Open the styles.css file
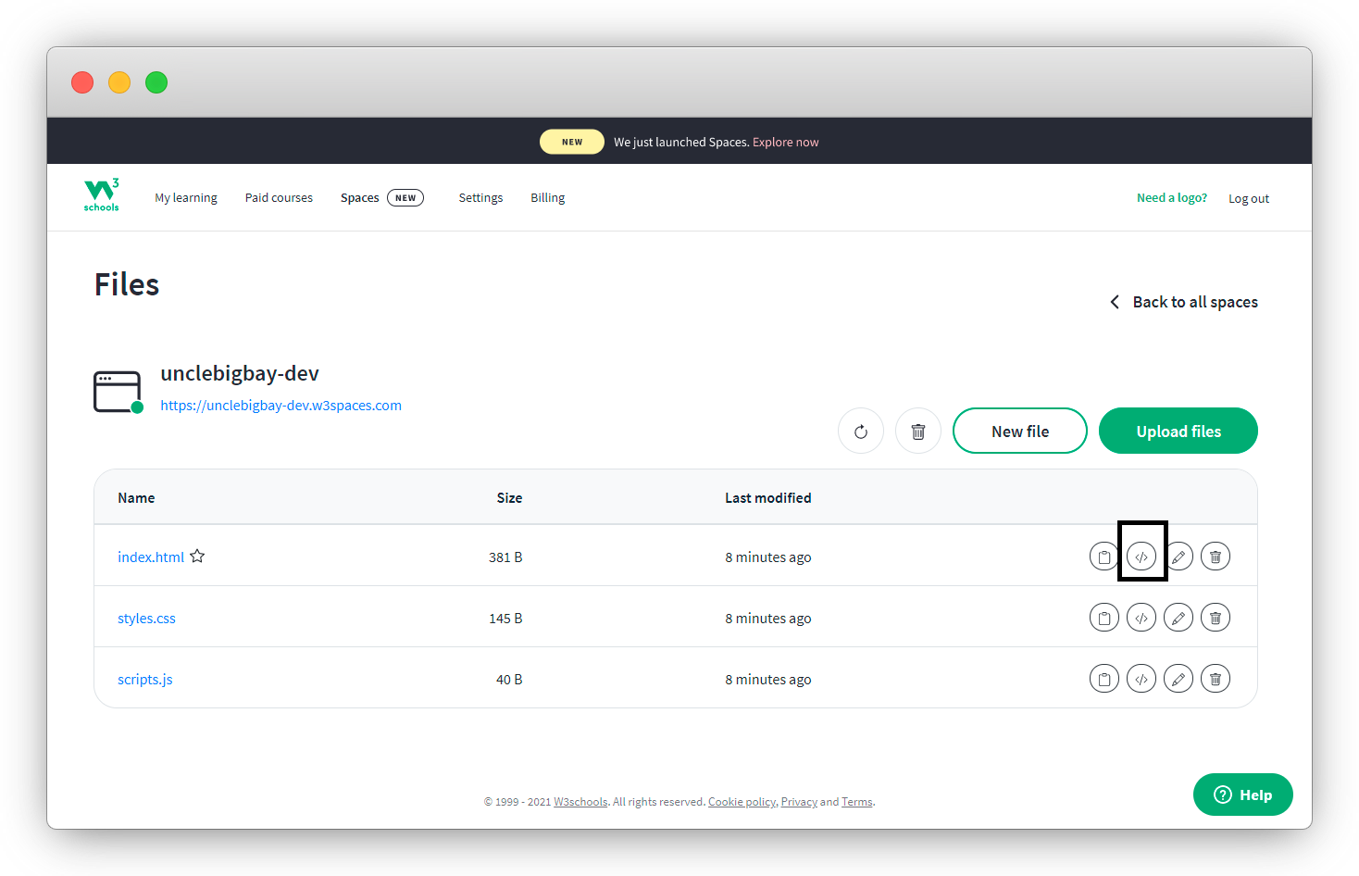 (146, 618)
